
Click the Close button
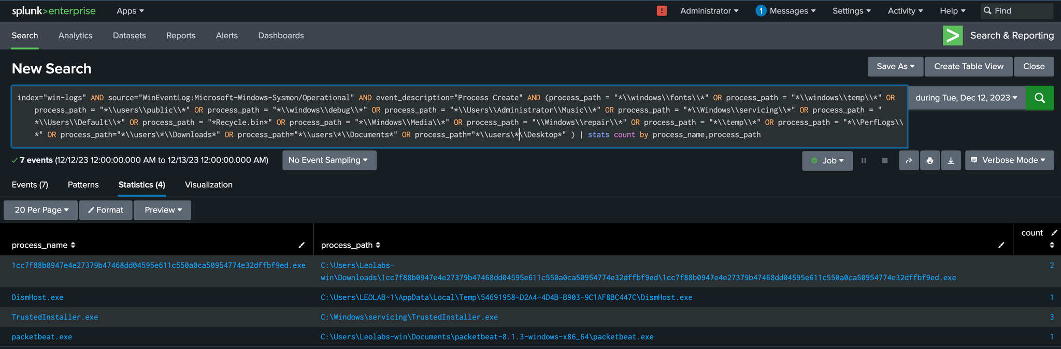click(x=1034, y=67)
